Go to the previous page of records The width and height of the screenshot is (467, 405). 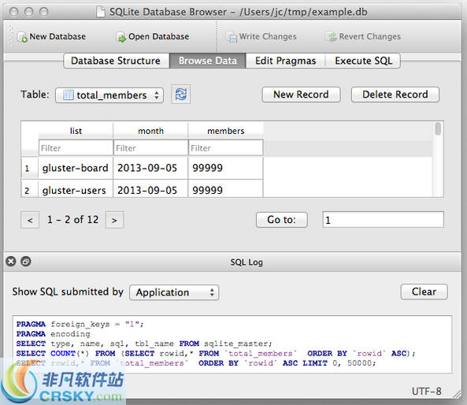pos(30,220)
